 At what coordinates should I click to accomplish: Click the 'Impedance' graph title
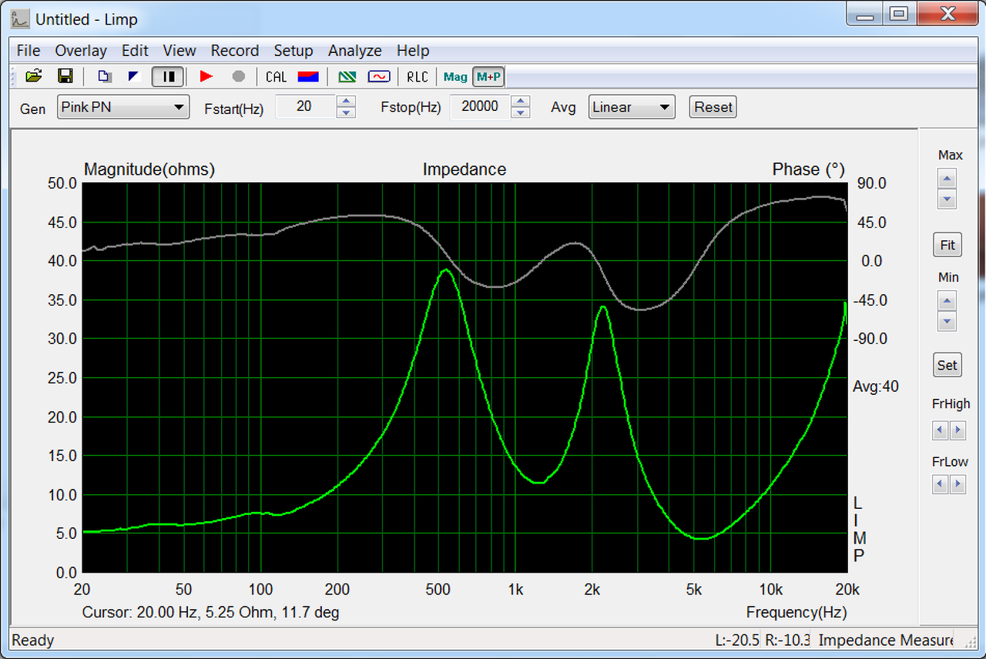pyautogui.click(x=464, y=169)
